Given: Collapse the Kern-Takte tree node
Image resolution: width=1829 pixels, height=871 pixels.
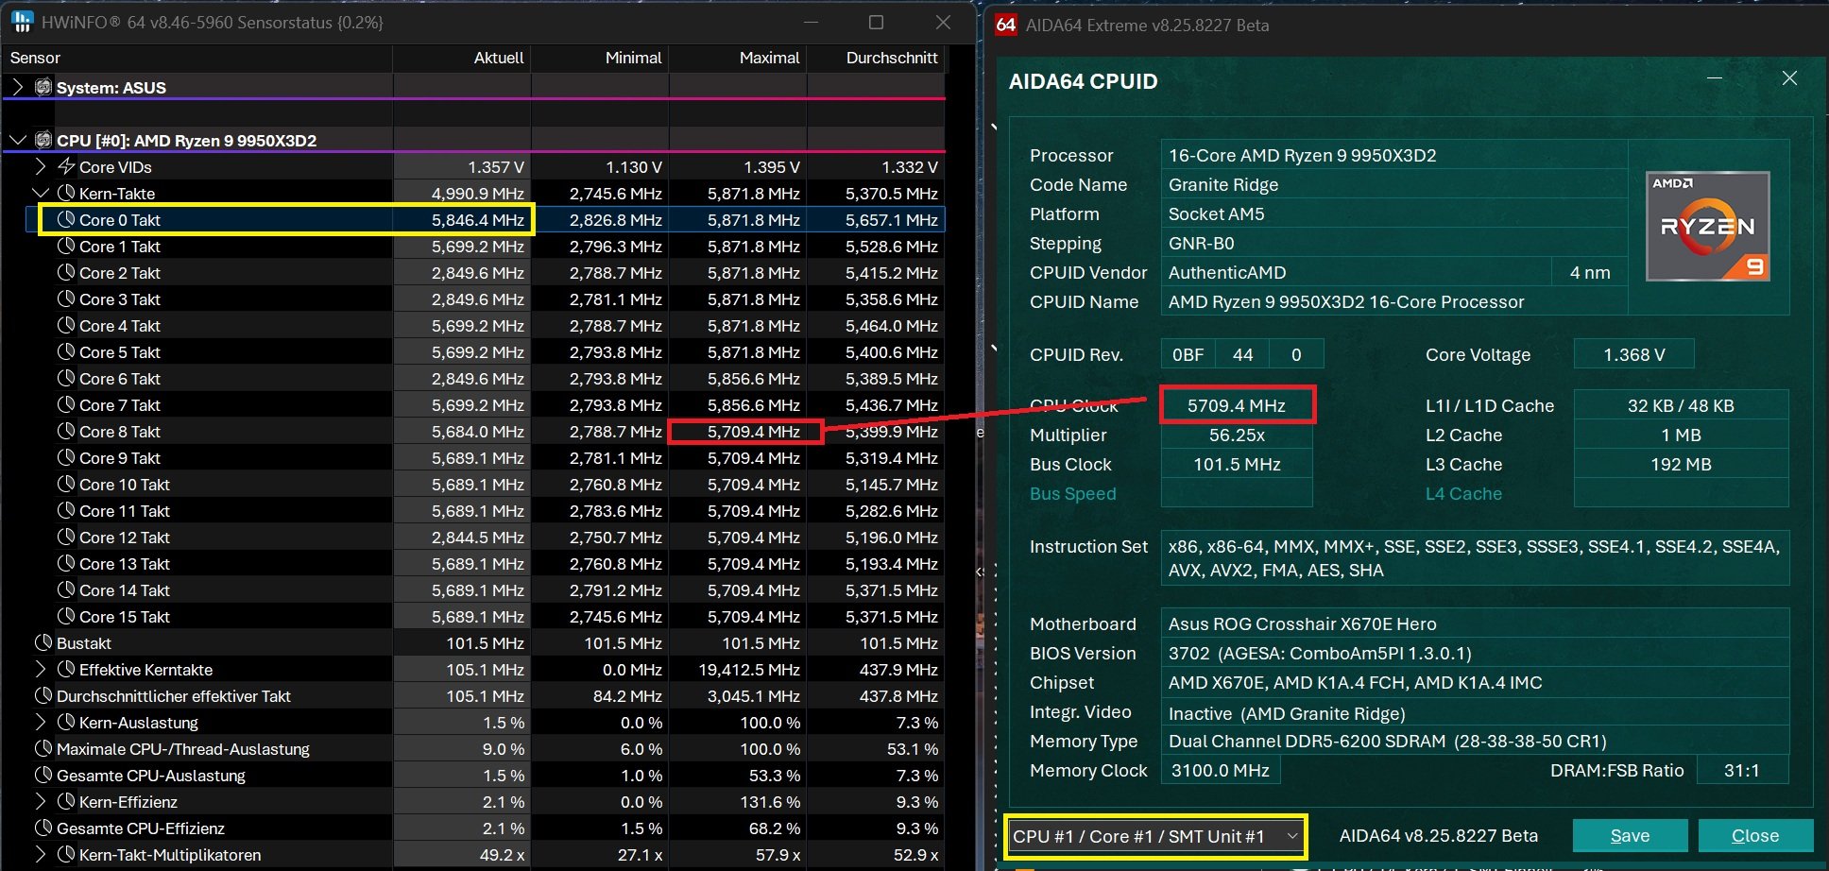Looking at the screenshot, I should point(41,193).
